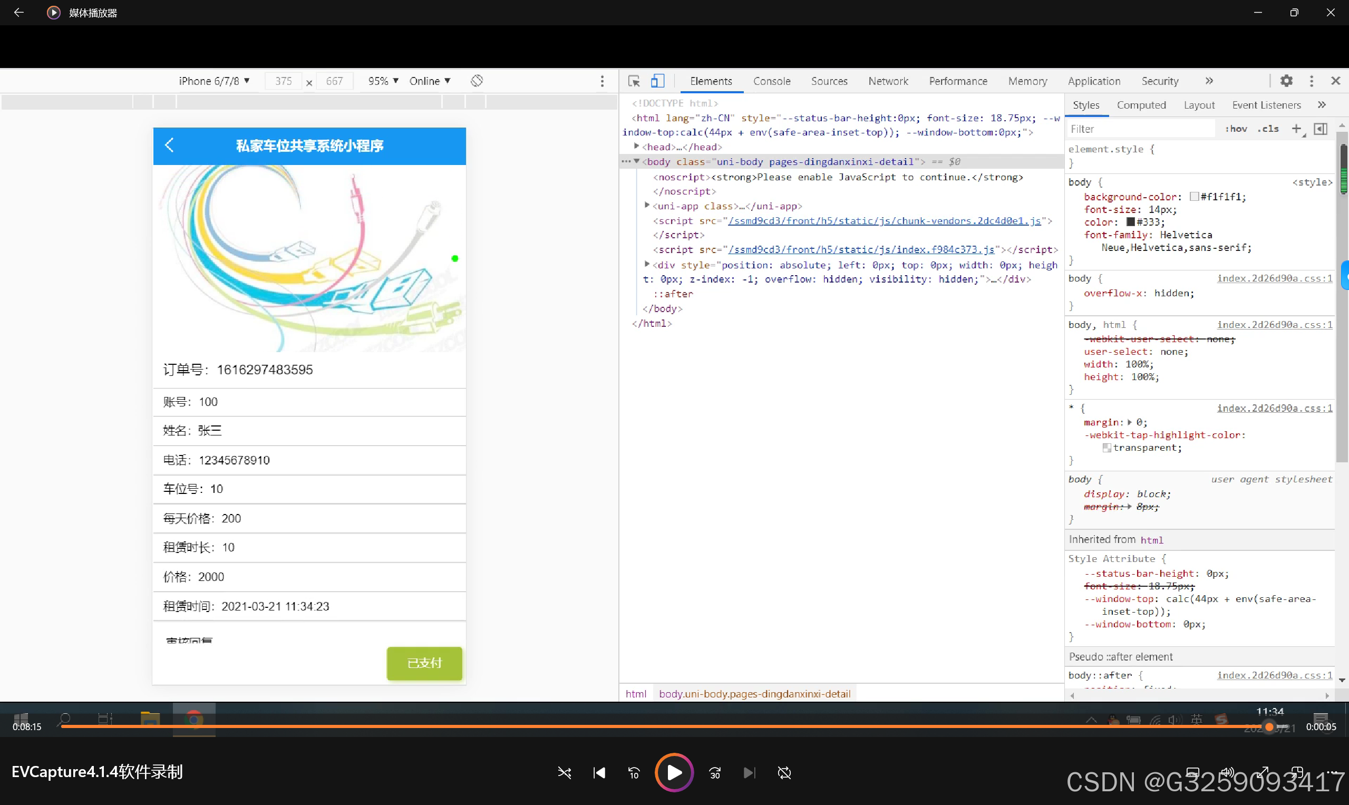
Task: Select the html breadcrumb item
Action: point(636,694)
